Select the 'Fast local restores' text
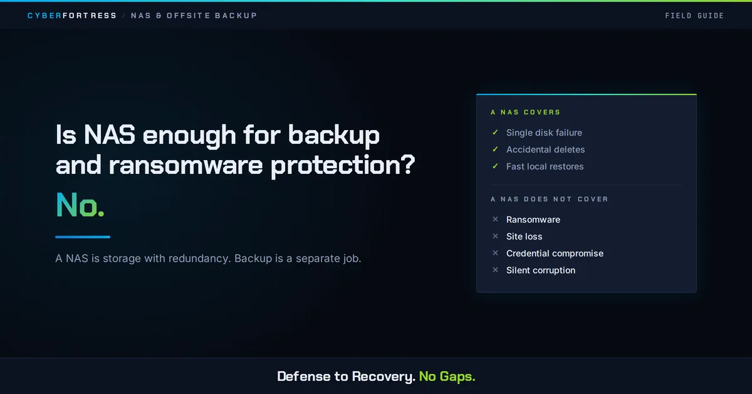 click(x=545, y=166)
